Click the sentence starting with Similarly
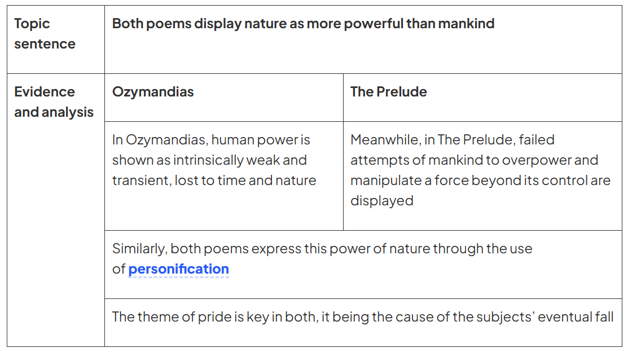Screen dimensions: 628x352 click(322, 259)
